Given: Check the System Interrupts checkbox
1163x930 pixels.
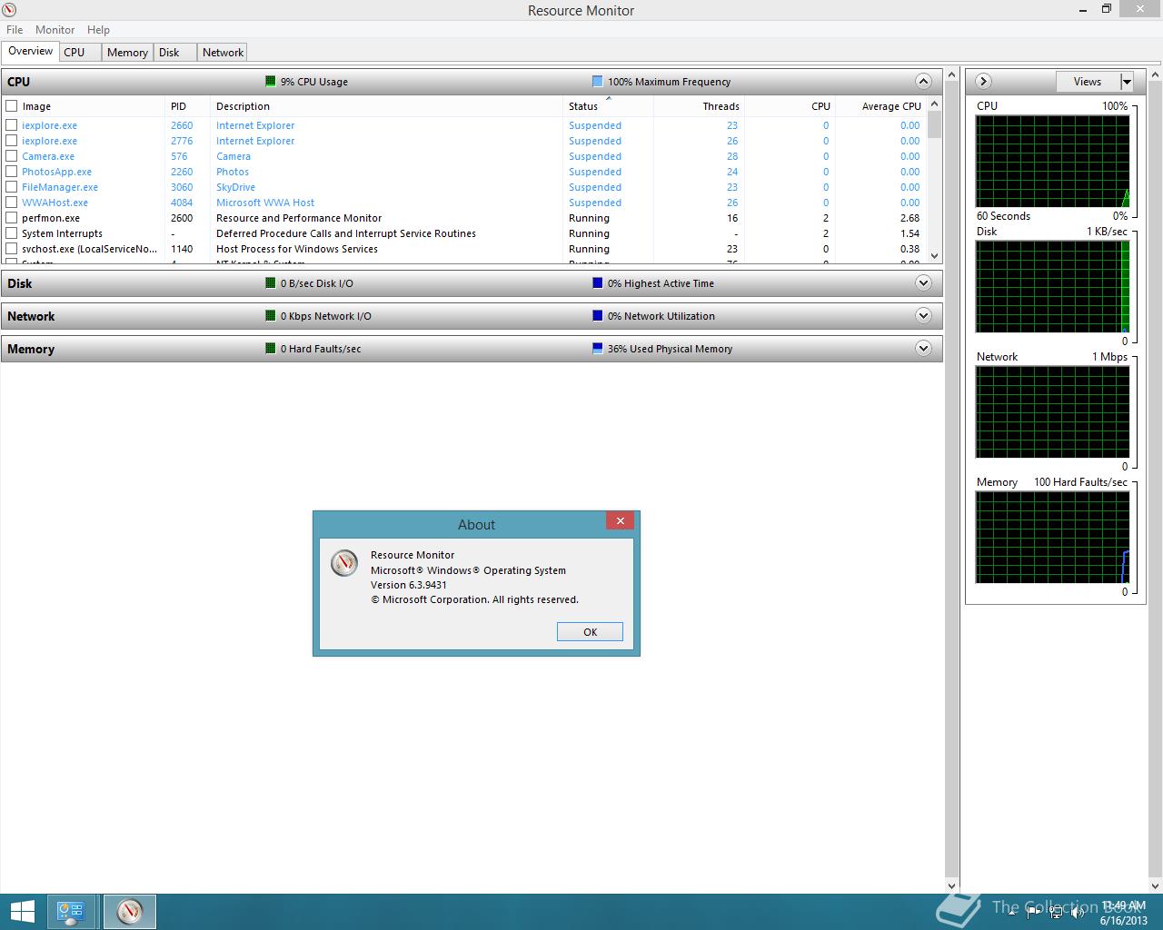Looking at the screenshot, I should [x=12, y=233].
